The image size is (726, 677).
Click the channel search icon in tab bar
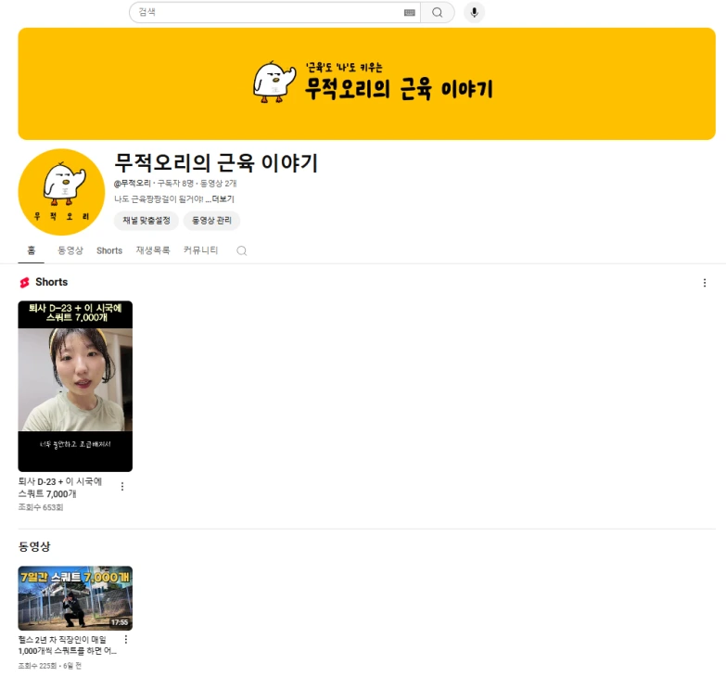tap(242, 251)
